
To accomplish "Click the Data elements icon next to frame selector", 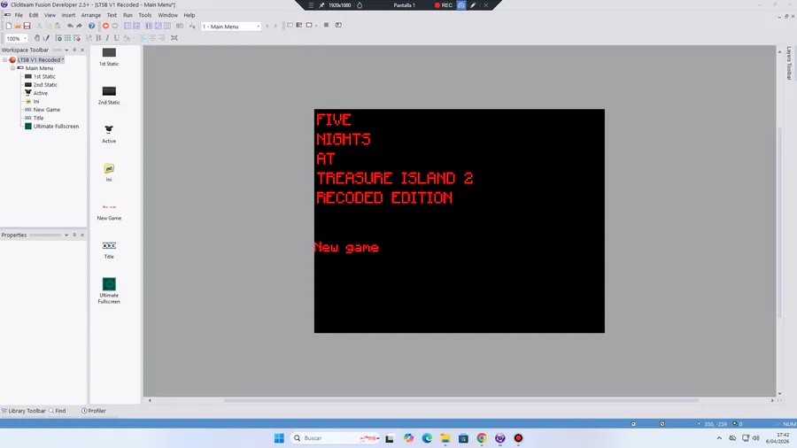I will coord(192,26).
